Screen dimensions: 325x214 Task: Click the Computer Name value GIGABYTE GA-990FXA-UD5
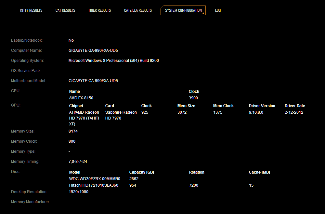93,50
